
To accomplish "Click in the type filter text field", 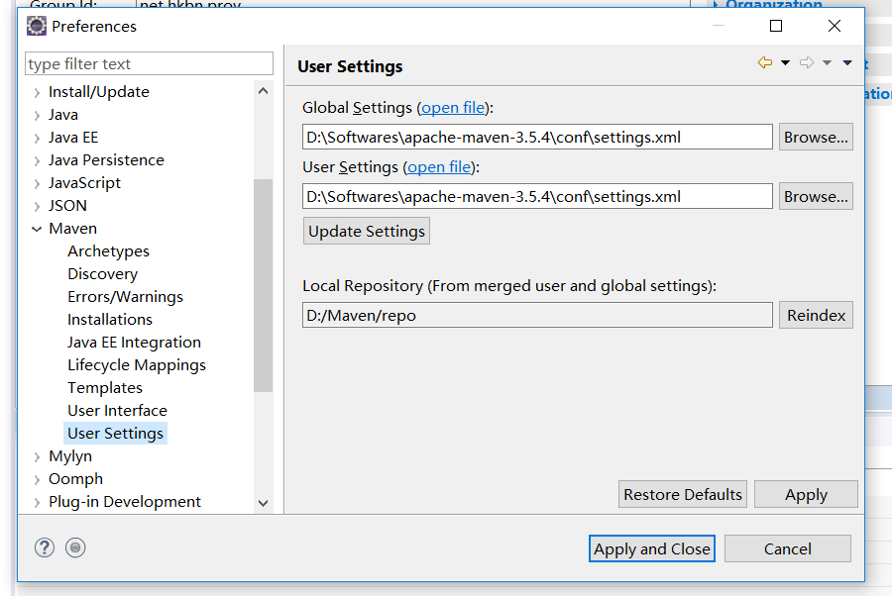I will click(149, 64).
